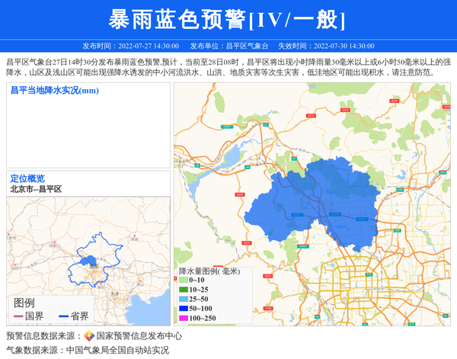Open the 定位概览 panel heading
457x359 pixels.
tap(27, 178)
